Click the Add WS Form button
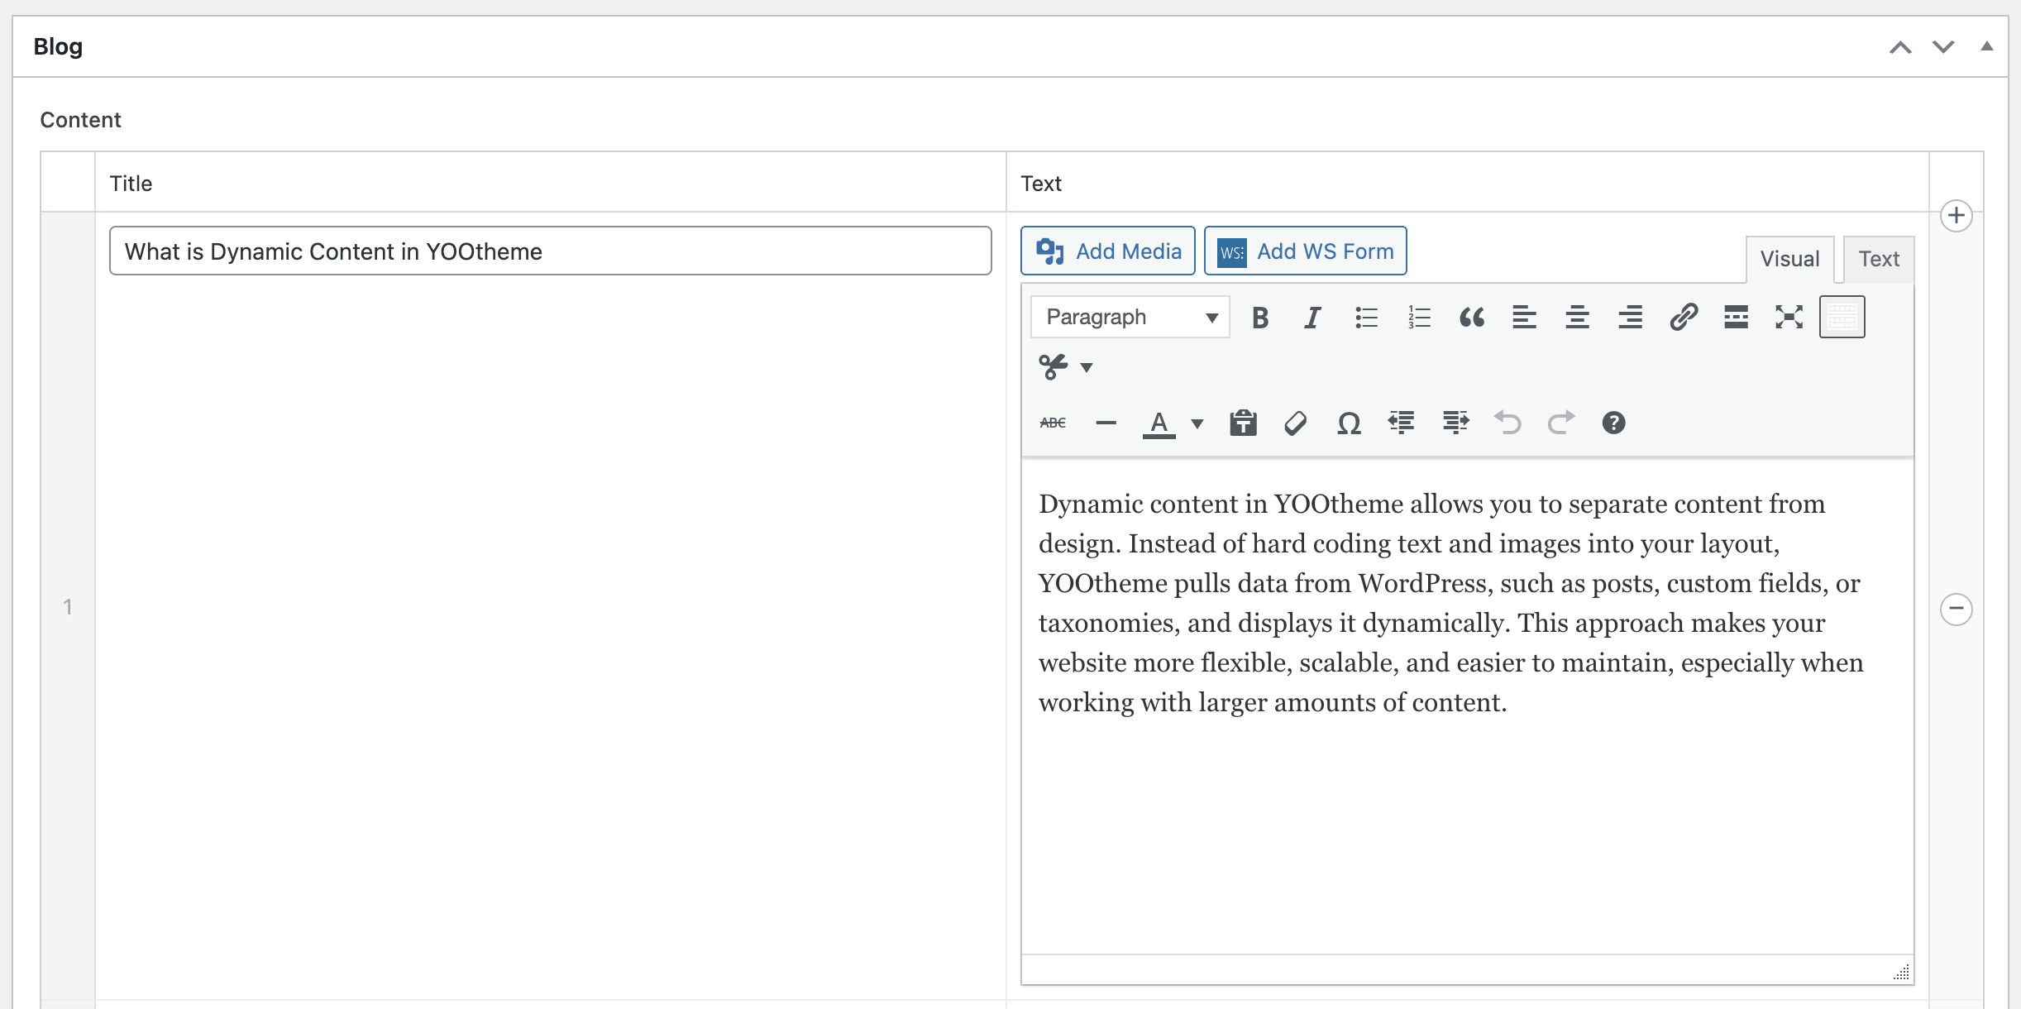Screen dimensions: 2021x1009 tap(1306, 251)
